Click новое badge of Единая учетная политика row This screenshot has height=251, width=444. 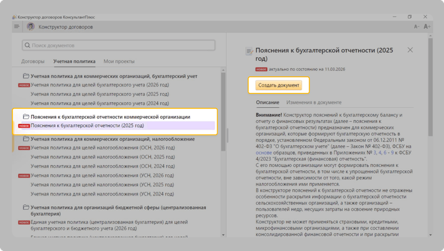[x=24, y=222]
